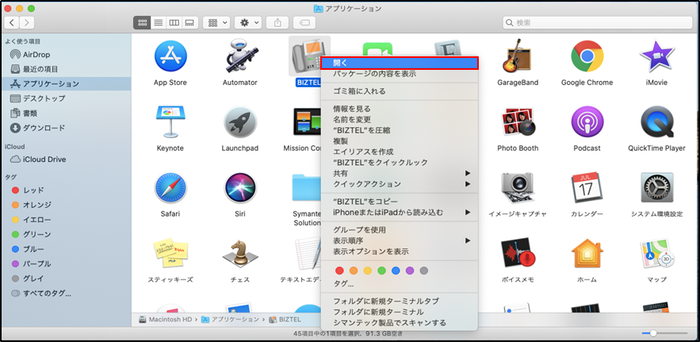Filter by ブルー tag in sidebar
This screenshot has height=342, width=700.
coord(66,249)
